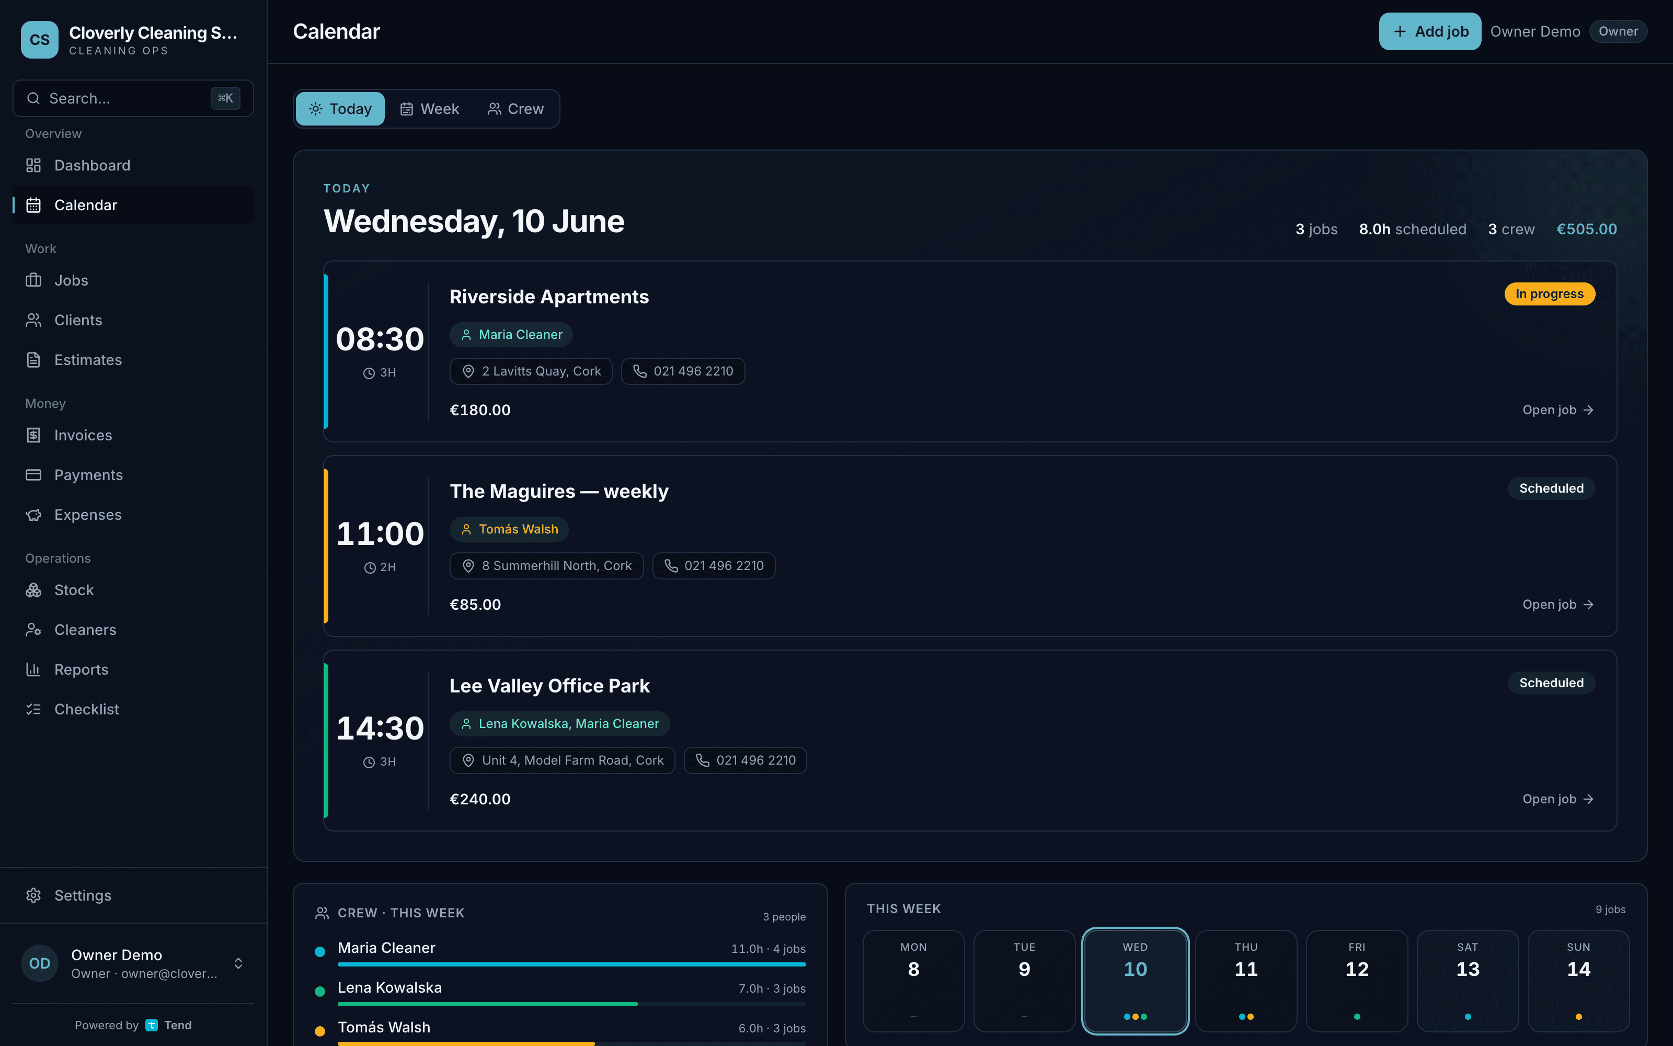1673x1046 pixels.
Task: Select Wednesday 10 day card
Action: (1135, 981)
